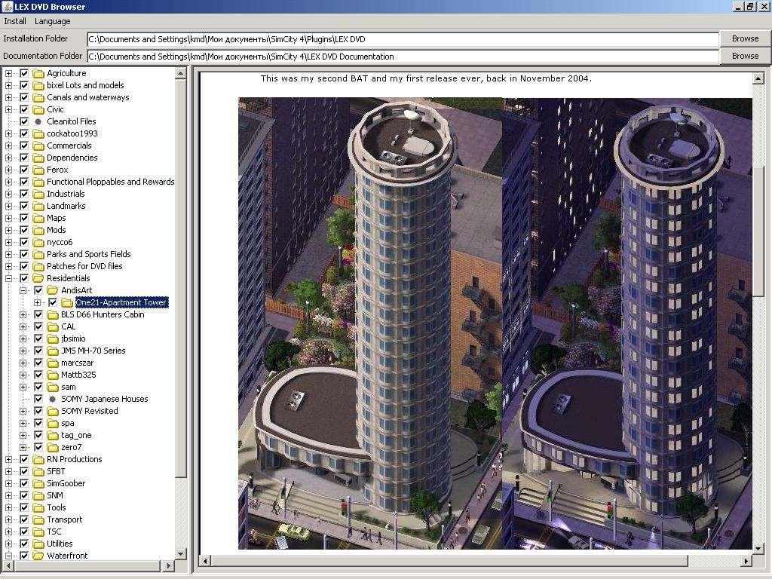Click the tree panel scroll-down arrow

tap(181, 554)
